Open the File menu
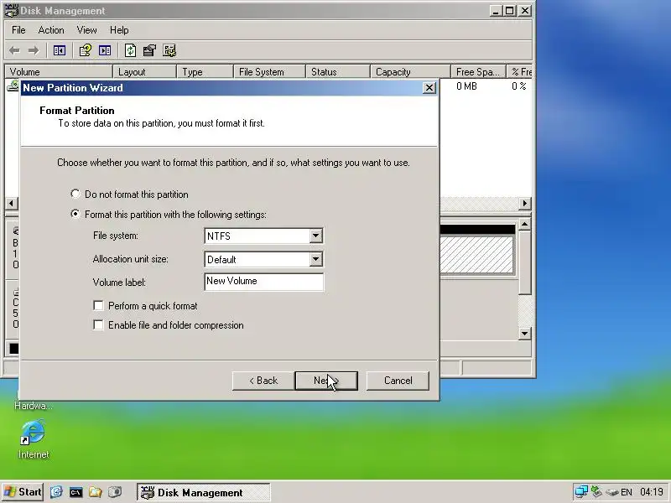 coord(18,30)
